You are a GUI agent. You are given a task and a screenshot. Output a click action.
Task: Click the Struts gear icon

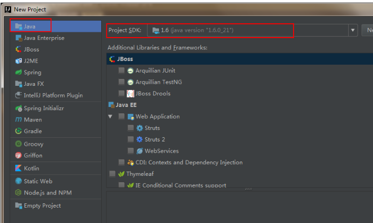[x=140, y=128]
